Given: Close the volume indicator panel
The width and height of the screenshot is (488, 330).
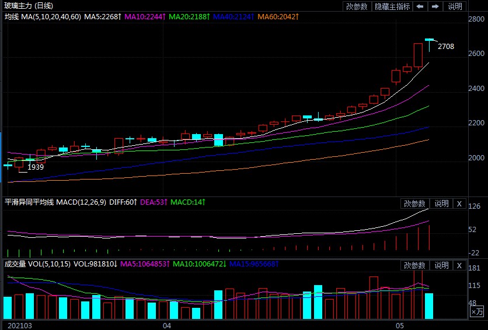Looking at the screenshot, I should coord(459,265).
